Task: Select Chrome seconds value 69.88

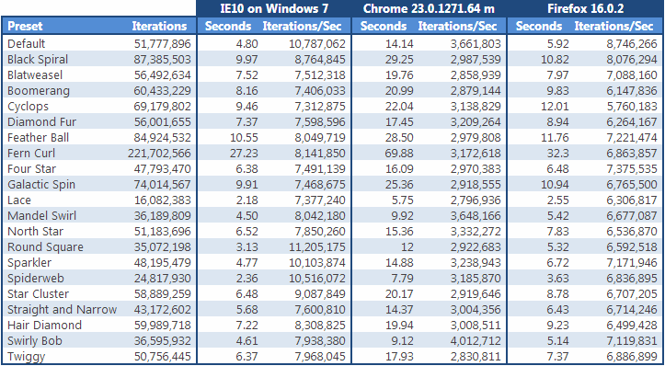Action: [399, 153]
